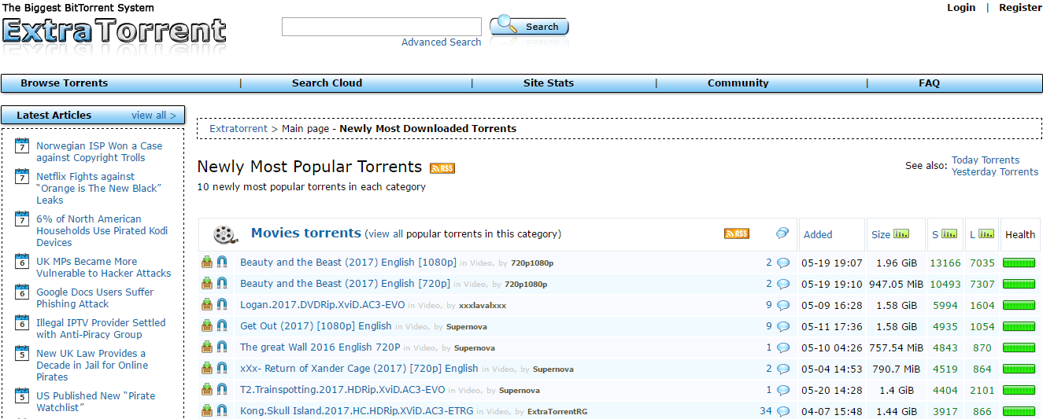Open Today Torrents link

(x=986, y=160)
